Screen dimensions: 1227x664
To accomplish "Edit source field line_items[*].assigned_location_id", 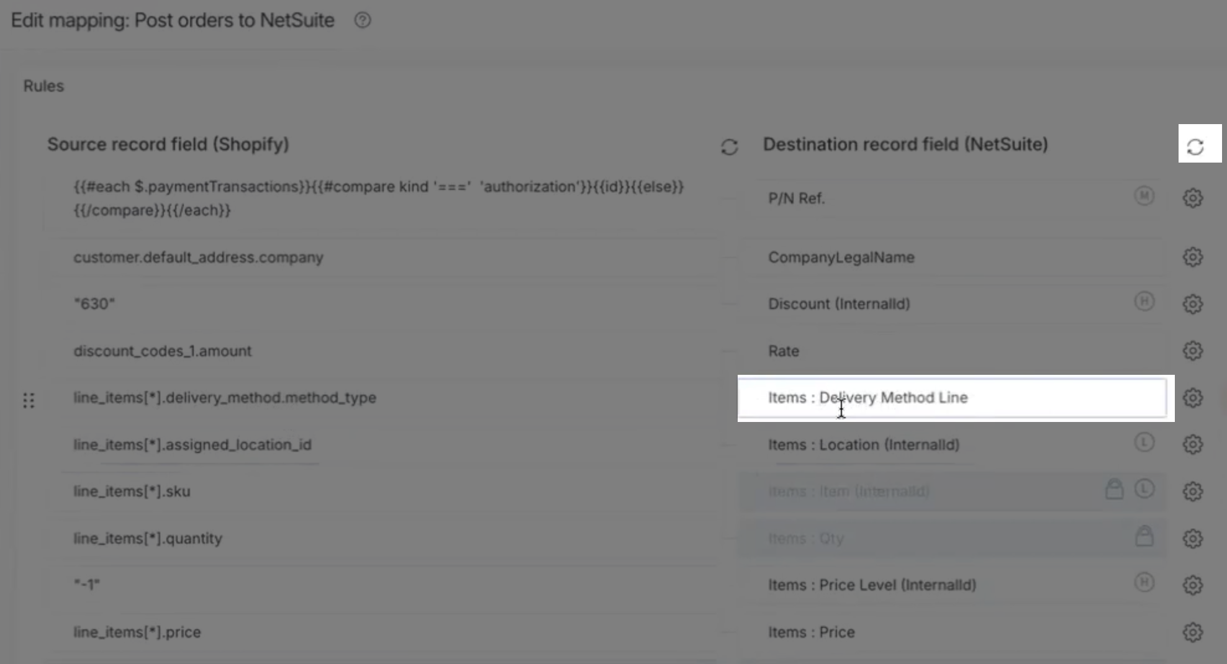I will tap(382, 445).
